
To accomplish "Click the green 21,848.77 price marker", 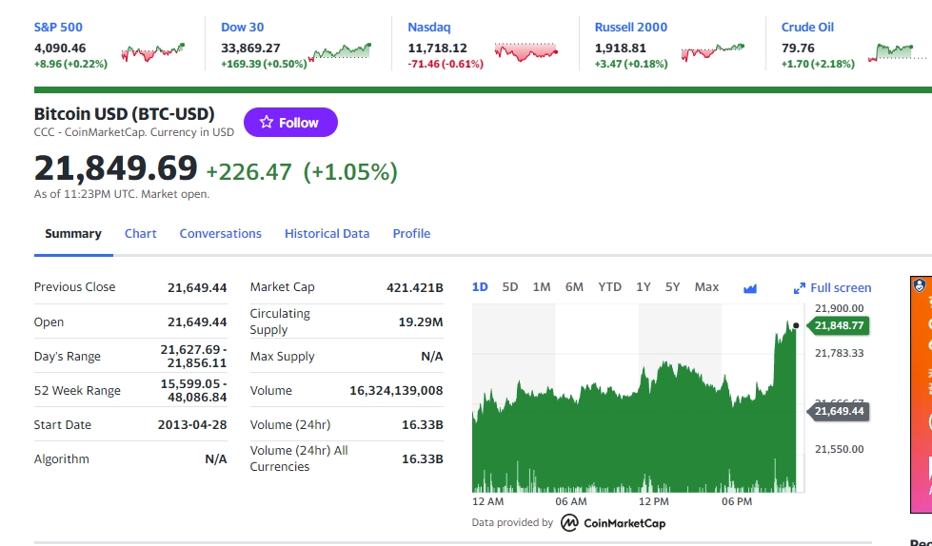I will [838, 325].
